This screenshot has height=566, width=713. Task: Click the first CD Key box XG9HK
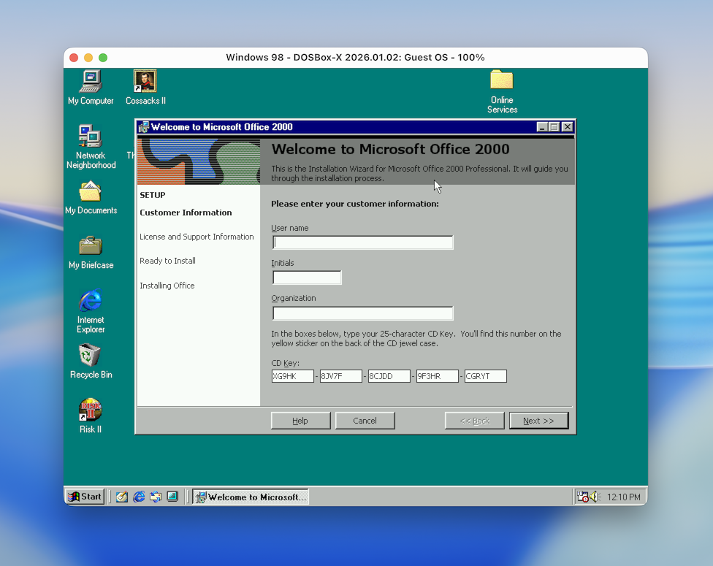[292, 376]
